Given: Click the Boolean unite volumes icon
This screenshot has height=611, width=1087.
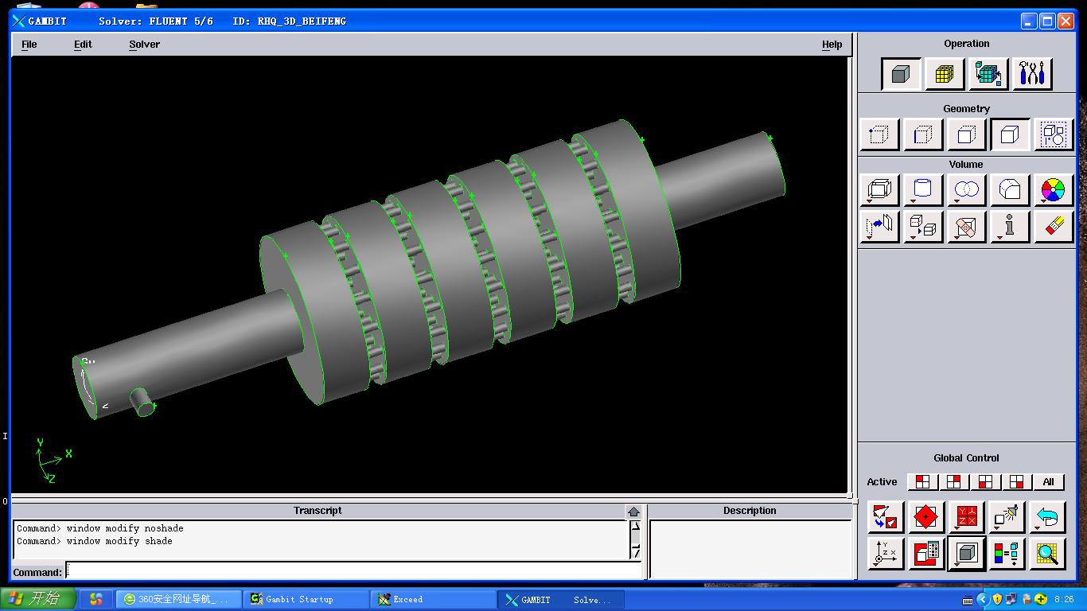Looking at the screenshot, I should tap(967, 190).
